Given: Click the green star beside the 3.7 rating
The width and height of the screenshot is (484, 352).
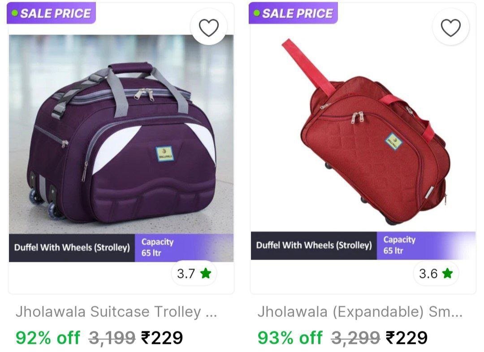Looking at the screenshot, I should [x=206, y=274].
